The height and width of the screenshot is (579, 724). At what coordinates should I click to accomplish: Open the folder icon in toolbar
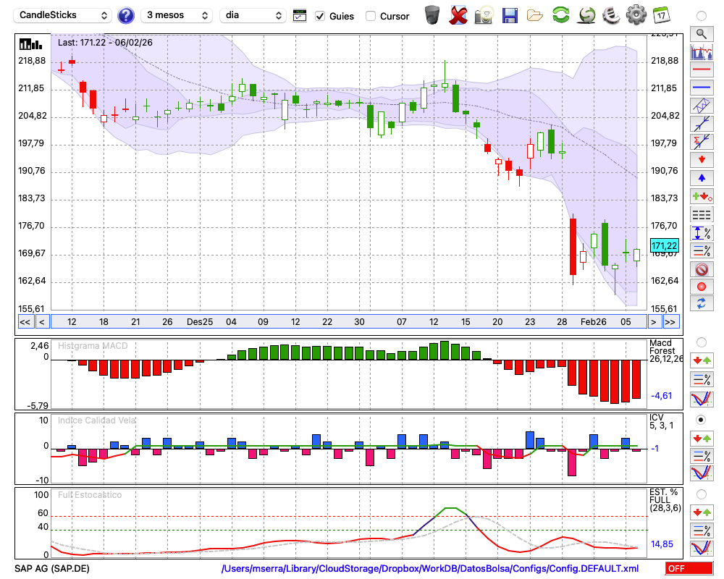coord(535,16)
